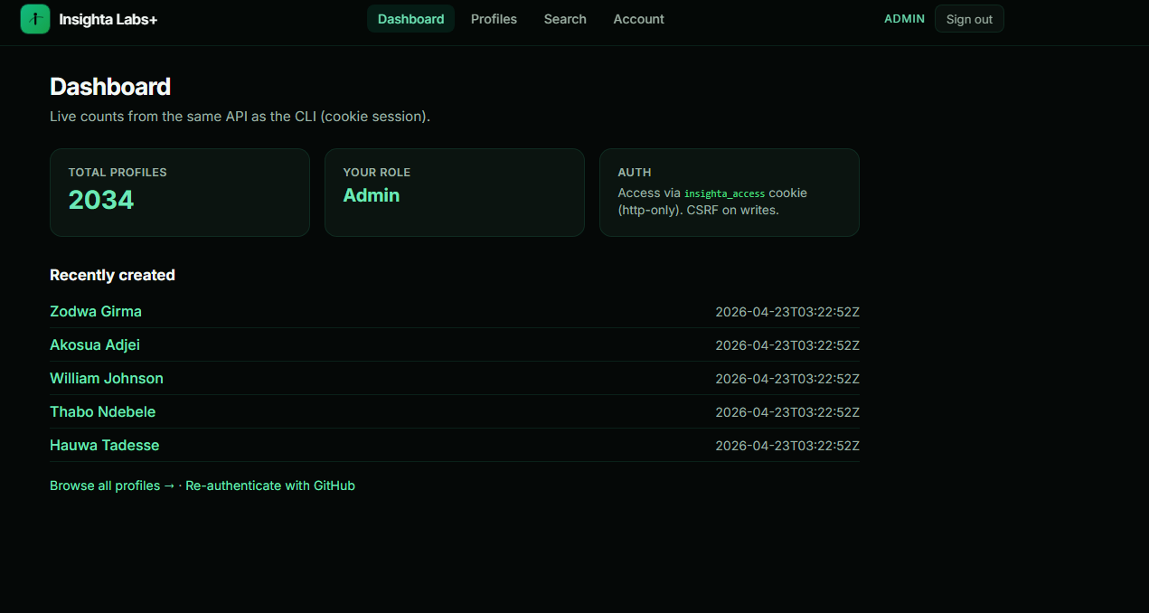Click the TOTAL PROFILES card label

click(118, 172)
